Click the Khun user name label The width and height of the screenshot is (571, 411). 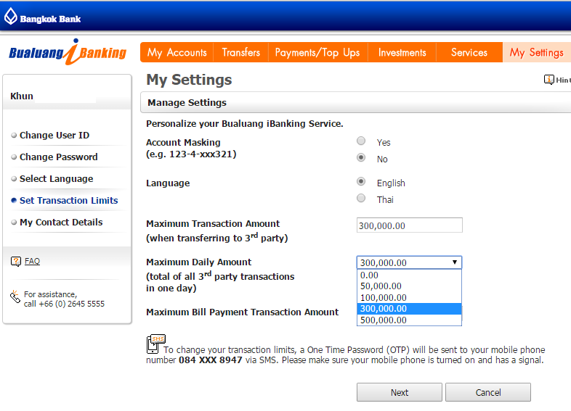[22, 96]
